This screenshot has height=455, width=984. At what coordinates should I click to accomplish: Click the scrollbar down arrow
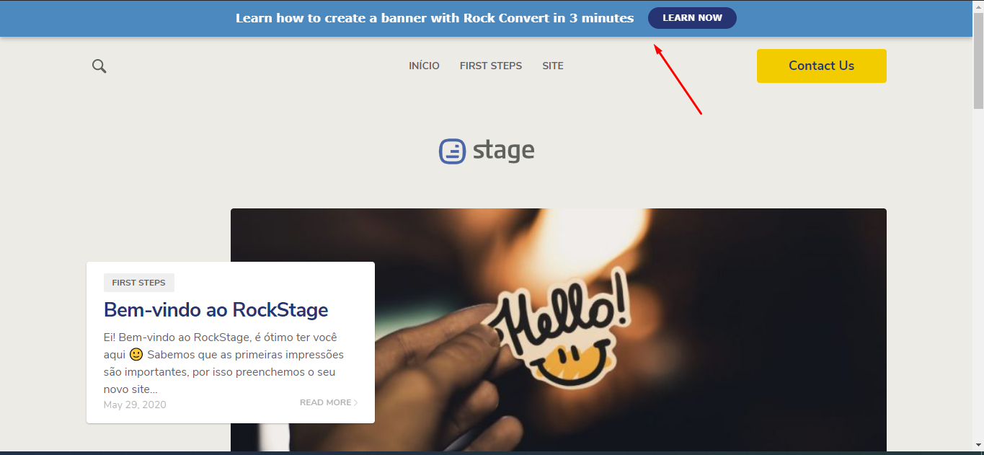tap(978, 446)
